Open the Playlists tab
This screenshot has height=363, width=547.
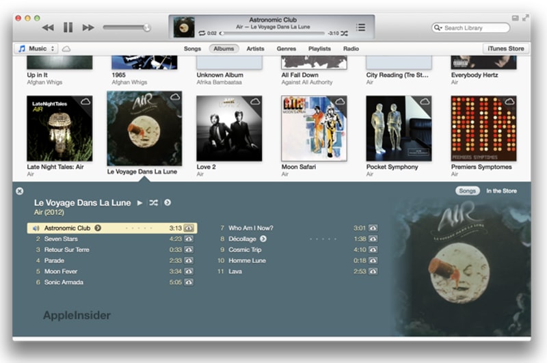click(319, 49)
